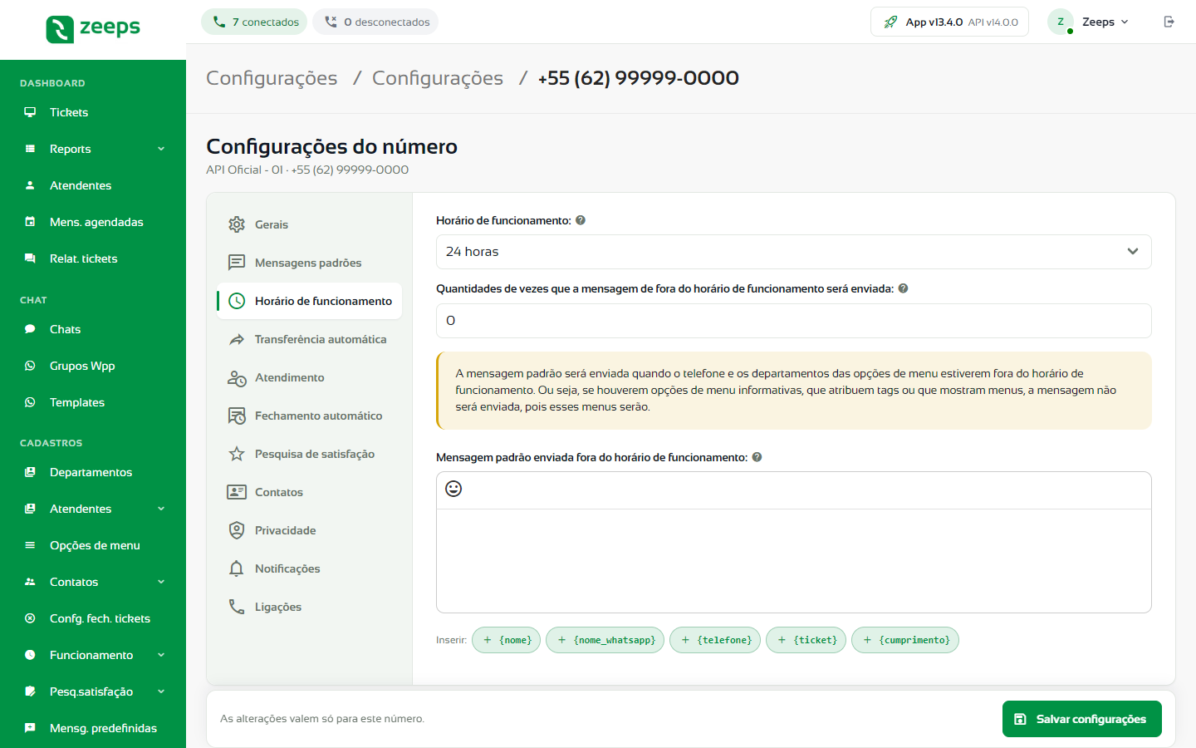Click the out-of-hours message count field
1196x748 pixels.
click(794, 321)
